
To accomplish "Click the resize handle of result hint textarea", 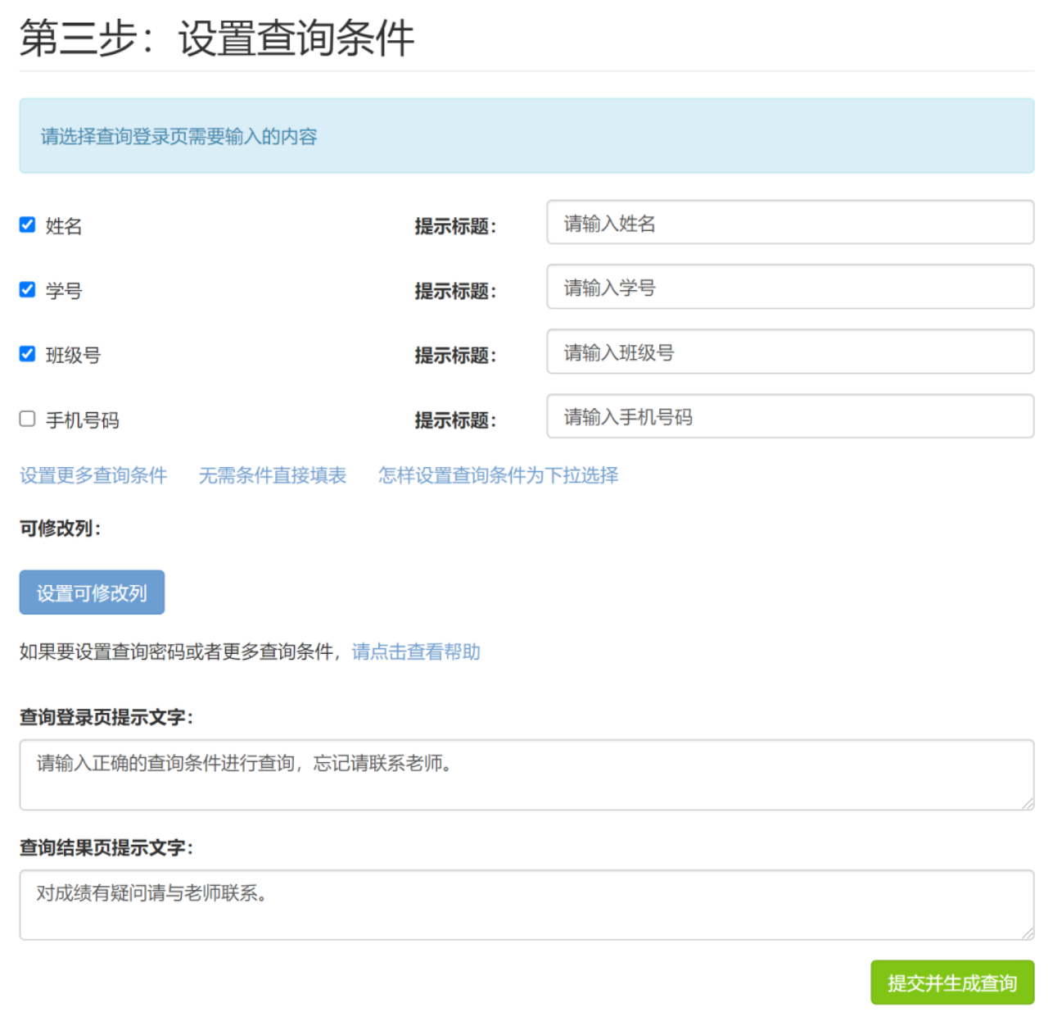I will [1028, 933].
